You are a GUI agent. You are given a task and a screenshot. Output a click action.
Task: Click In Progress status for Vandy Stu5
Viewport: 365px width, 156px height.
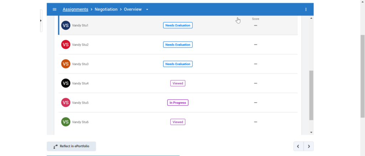tap(178, 103)
